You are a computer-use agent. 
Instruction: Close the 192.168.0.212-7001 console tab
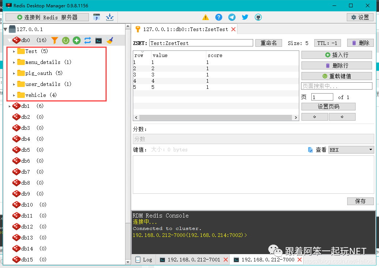pos(226,260)
